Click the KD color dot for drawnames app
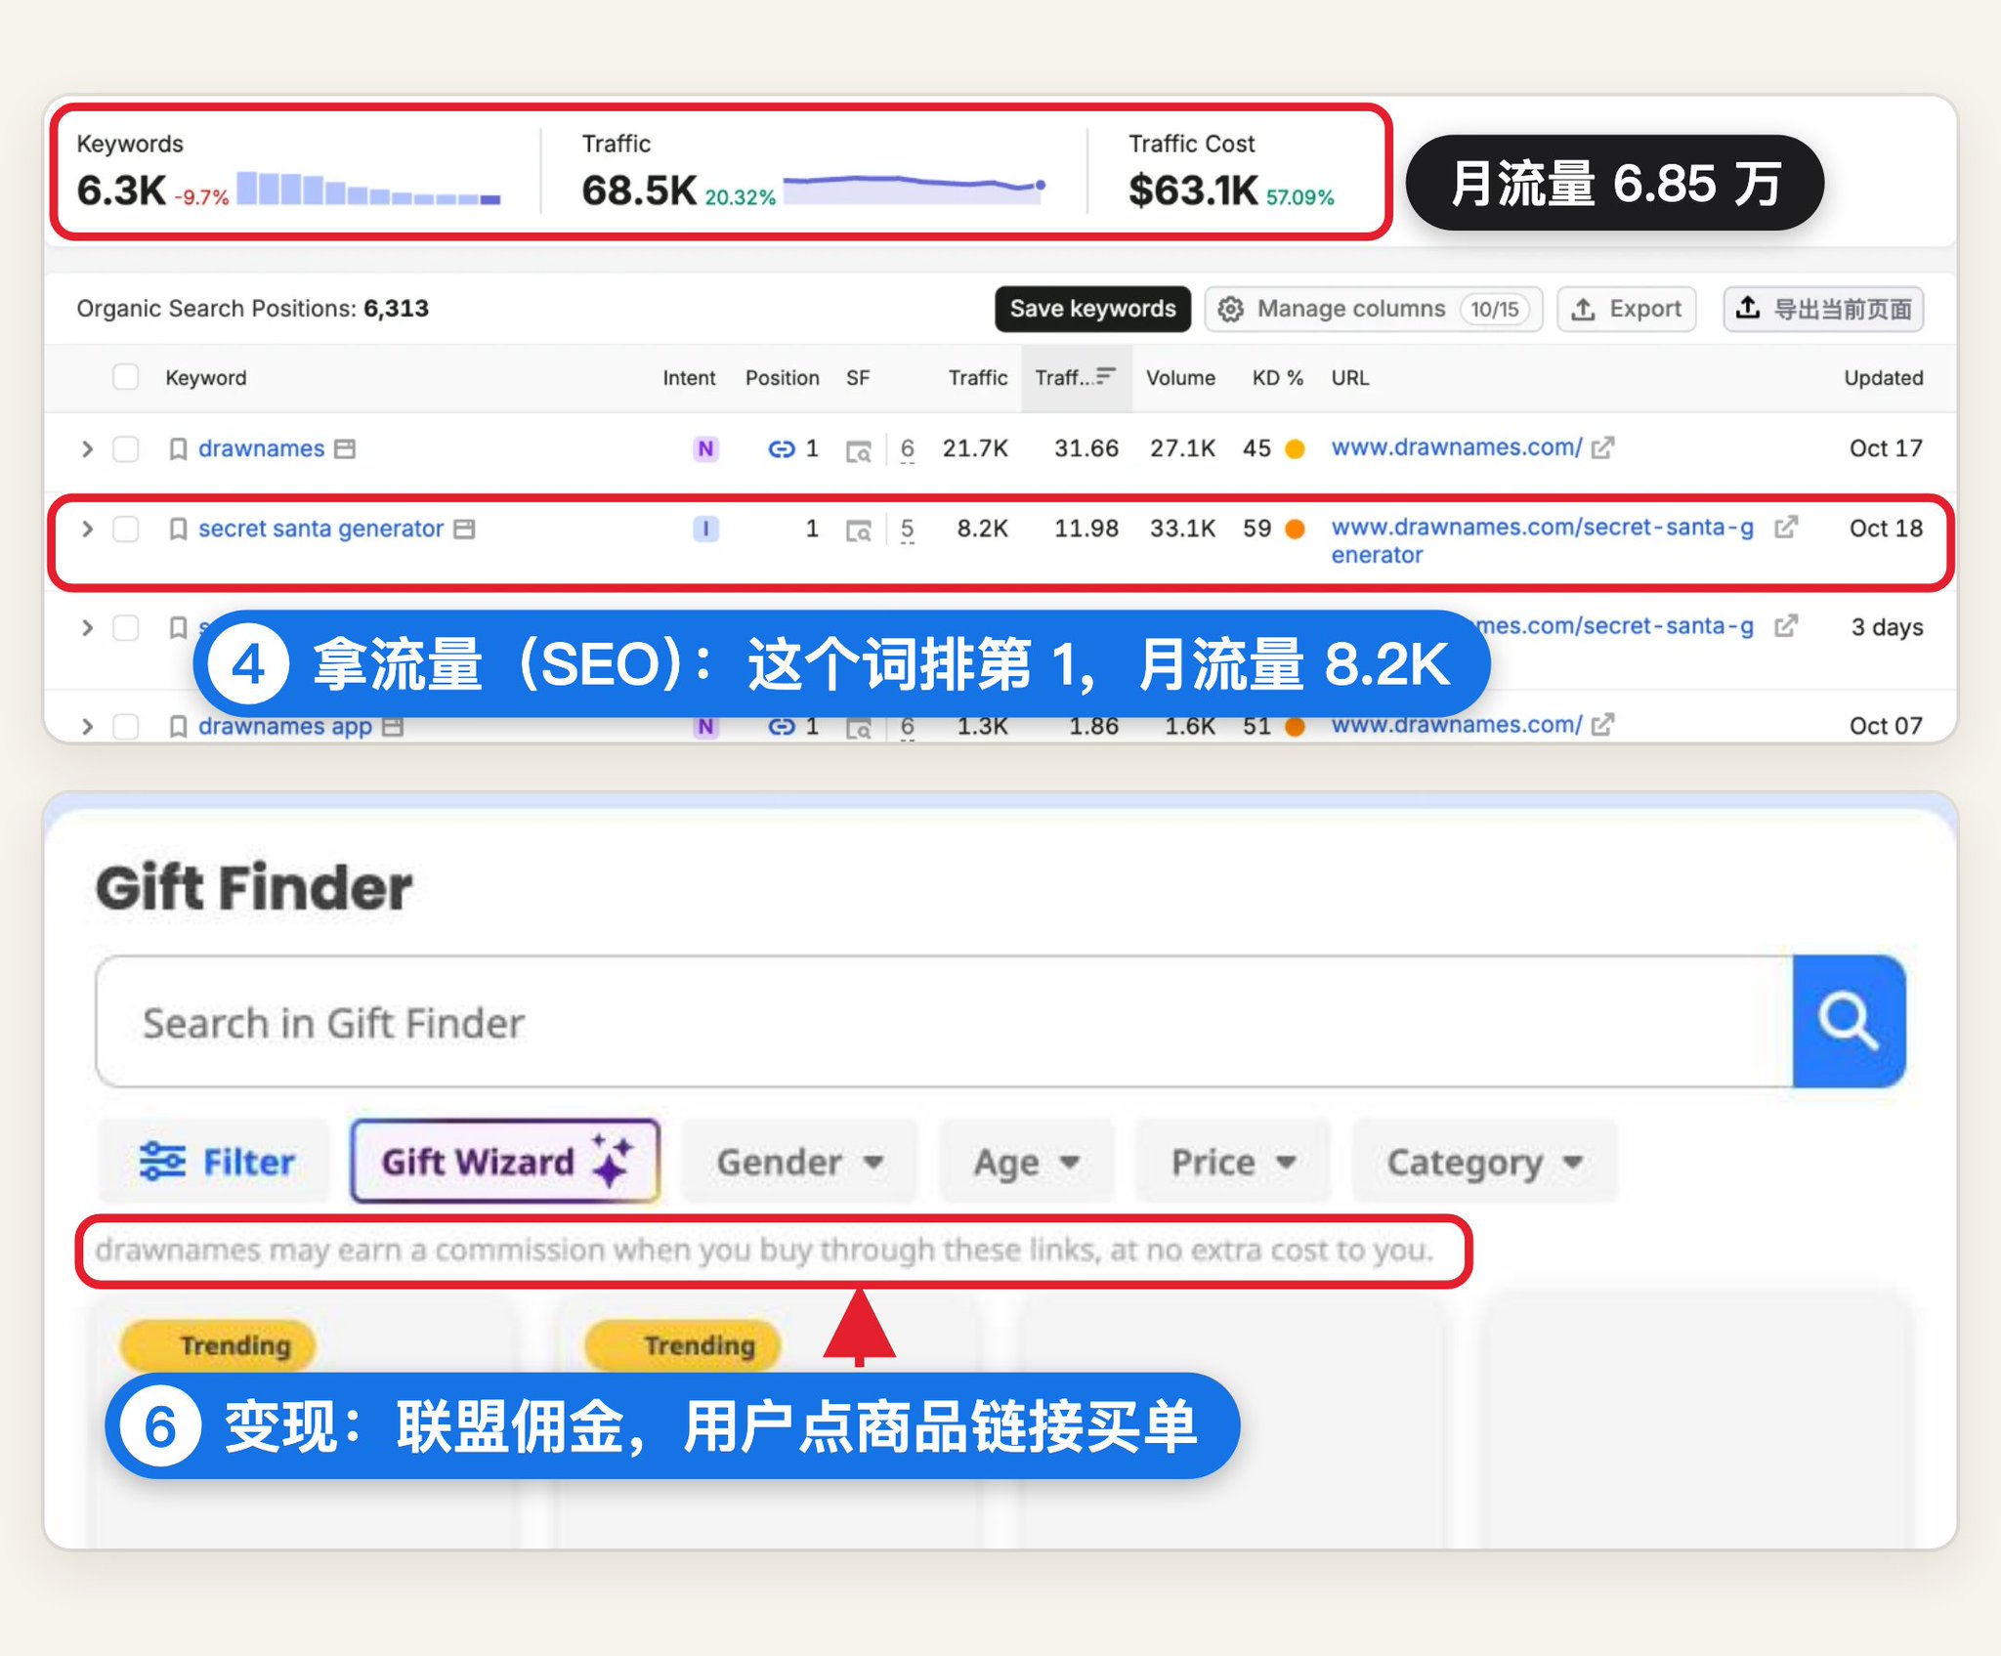 point(1295,726)
